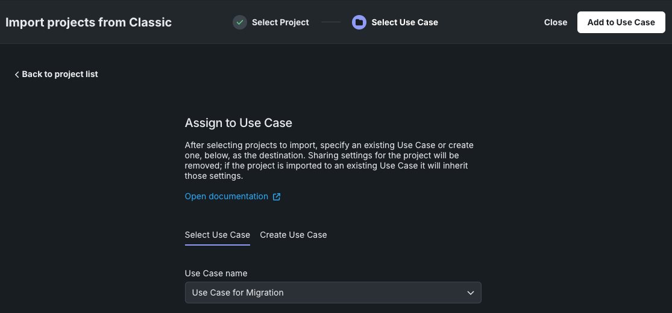Click the connector line between the steps

point(331,22)
